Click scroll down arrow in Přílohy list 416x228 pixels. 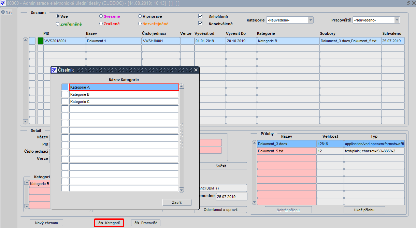[254, 202]
